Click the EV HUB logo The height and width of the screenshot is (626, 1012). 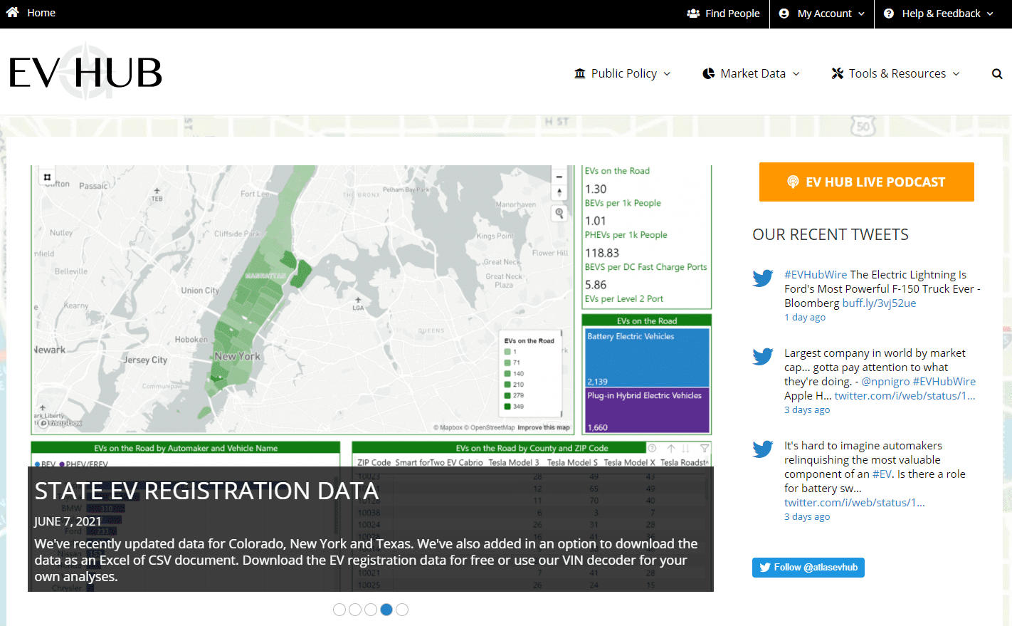(85, 73)
